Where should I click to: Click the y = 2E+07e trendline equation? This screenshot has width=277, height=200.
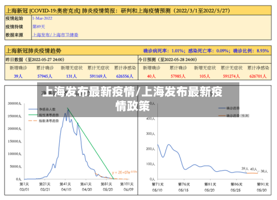pos(124,172)
